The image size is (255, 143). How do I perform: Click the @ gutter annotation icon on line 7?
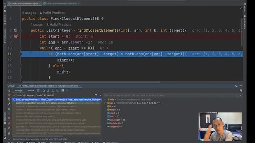pyautogui.click(x=16, y=30)
